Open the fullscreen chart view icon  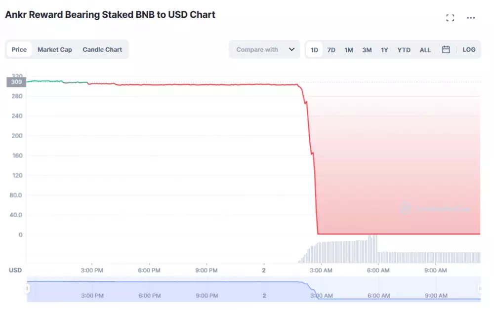(x=450, y=17)
